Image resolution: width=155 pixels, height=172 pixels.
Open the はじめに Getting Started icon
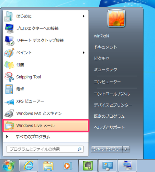9,16
